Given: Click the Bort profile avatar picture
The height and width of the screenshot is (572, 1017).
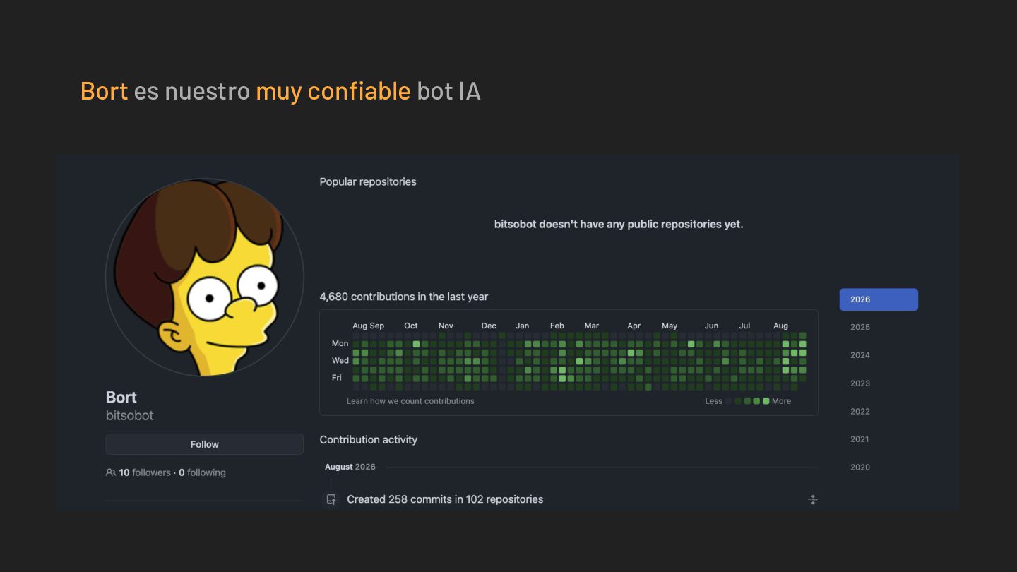Looking at the screenshot, I should click(205, 278).
